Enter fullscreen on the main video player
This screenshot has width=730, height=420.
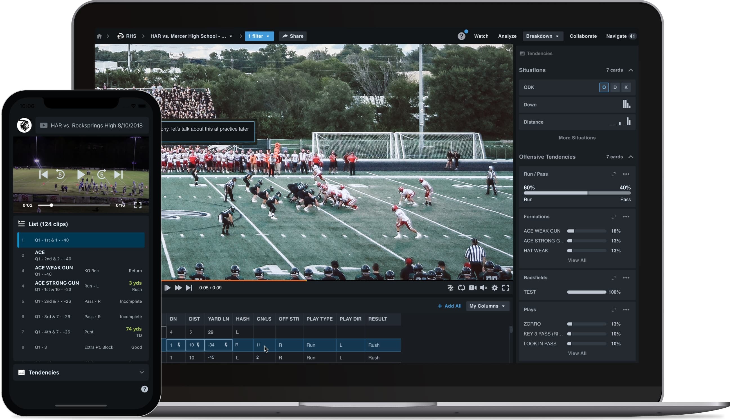506,288
